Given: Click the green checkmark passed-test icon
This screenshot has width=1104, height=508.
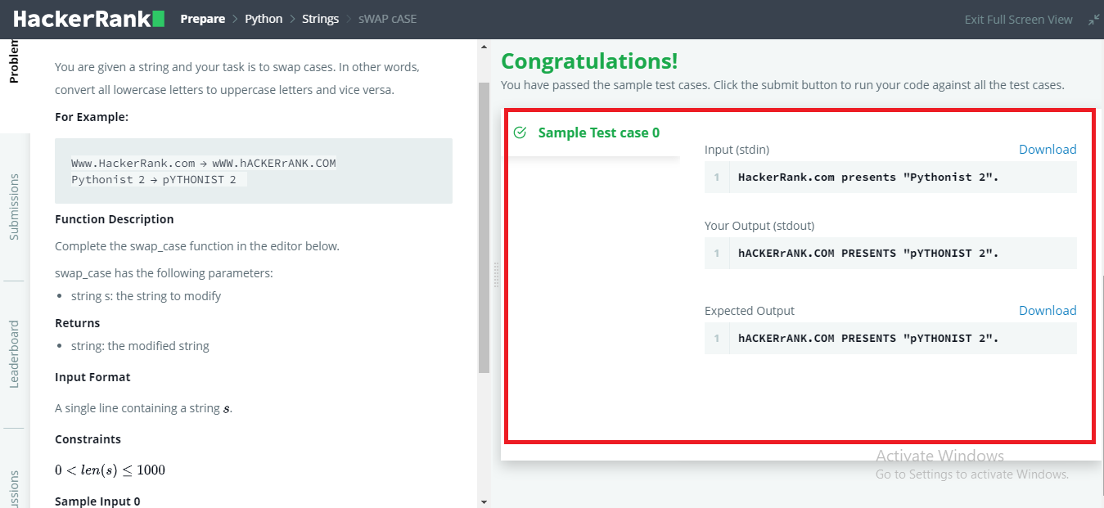Looking at the screenshot, I should tap(520, 133).
